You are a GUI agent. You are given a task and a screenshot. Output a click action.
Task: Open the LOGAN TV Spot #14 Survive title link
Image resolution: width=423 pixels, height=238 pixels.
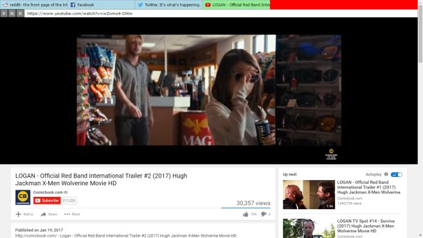pos(366,226)
